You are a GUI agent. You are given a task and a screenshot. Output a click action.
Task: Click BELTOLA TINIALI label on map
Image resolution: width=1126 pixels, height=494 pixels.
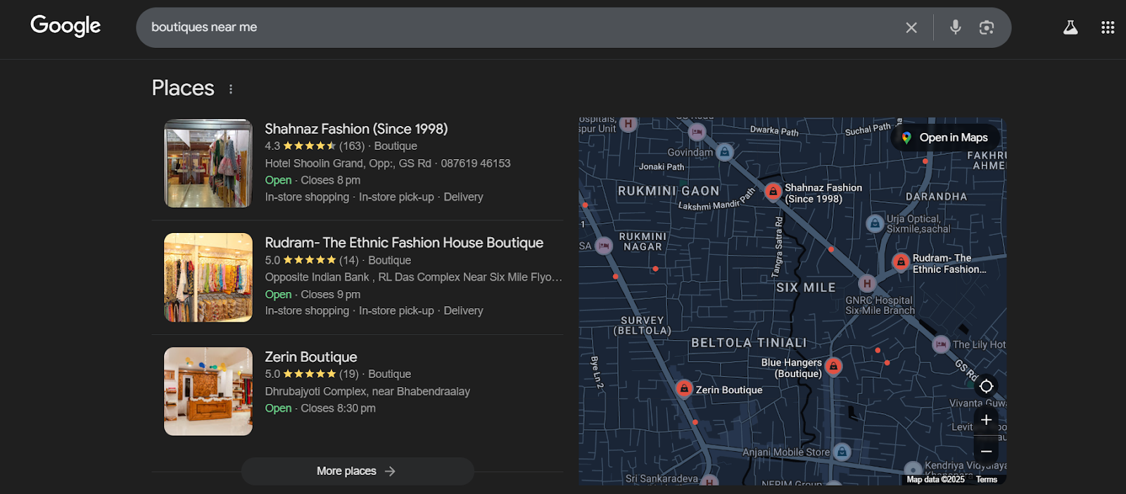[x=749, y=343]
